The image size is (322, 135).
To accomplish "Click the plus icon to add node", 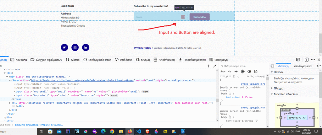I will coord(208,66).
